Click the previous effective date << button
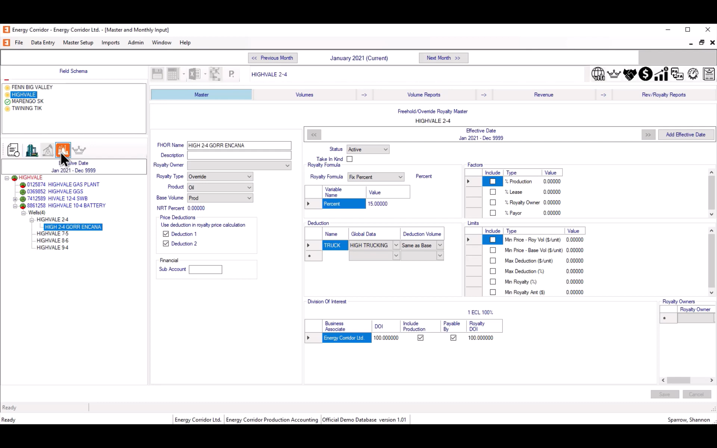Image resolution: width=717 pixels, height=448 pixels. coord(314,135)
